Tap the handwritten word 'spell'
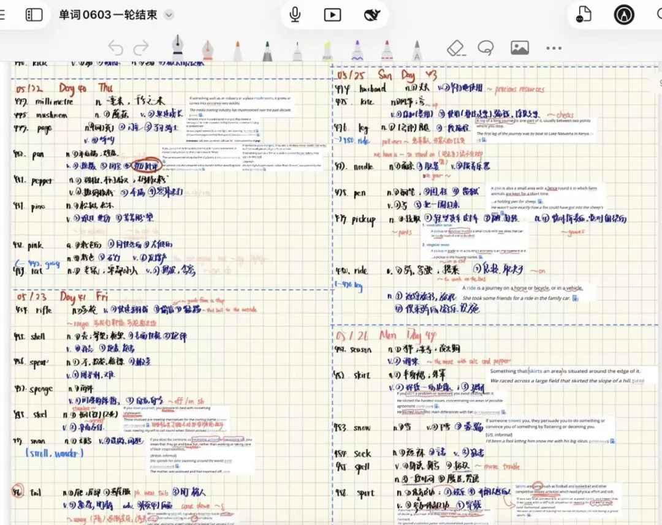 [362, 467]
